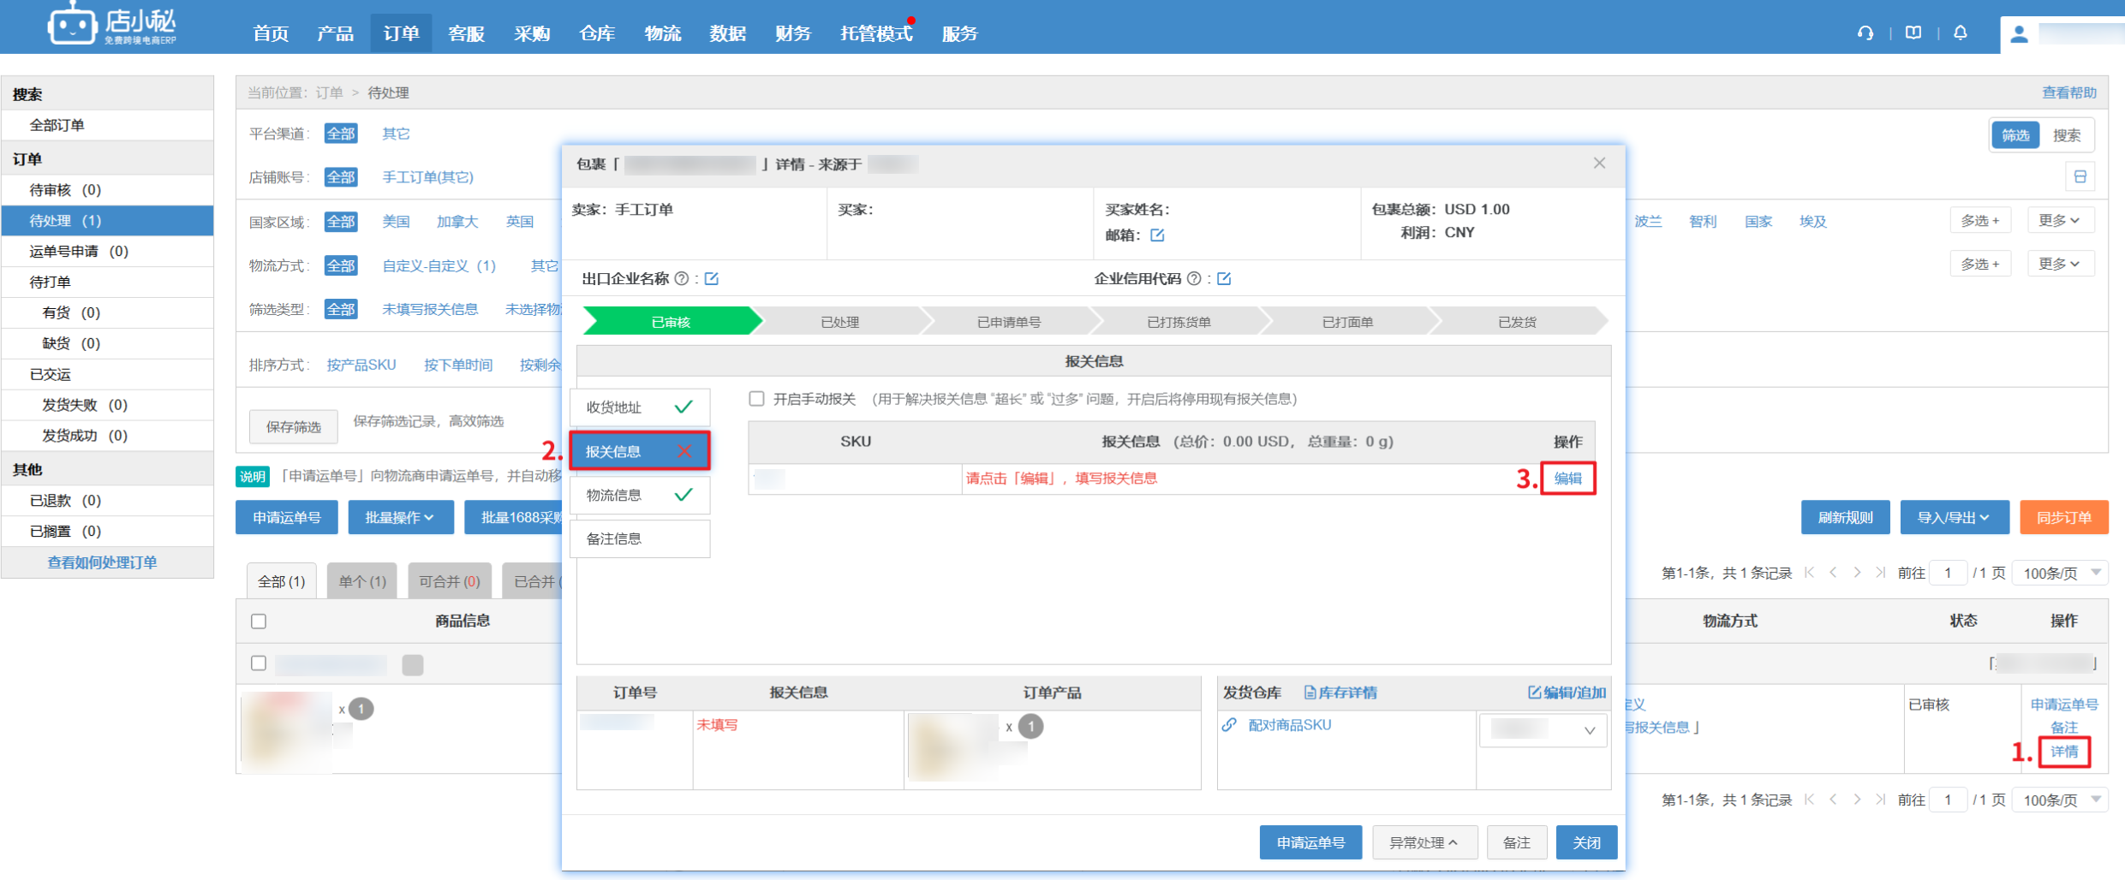2125x880 pixels.
Task: Click 编辑 to fill customs info
Action: pos(1567,479)
